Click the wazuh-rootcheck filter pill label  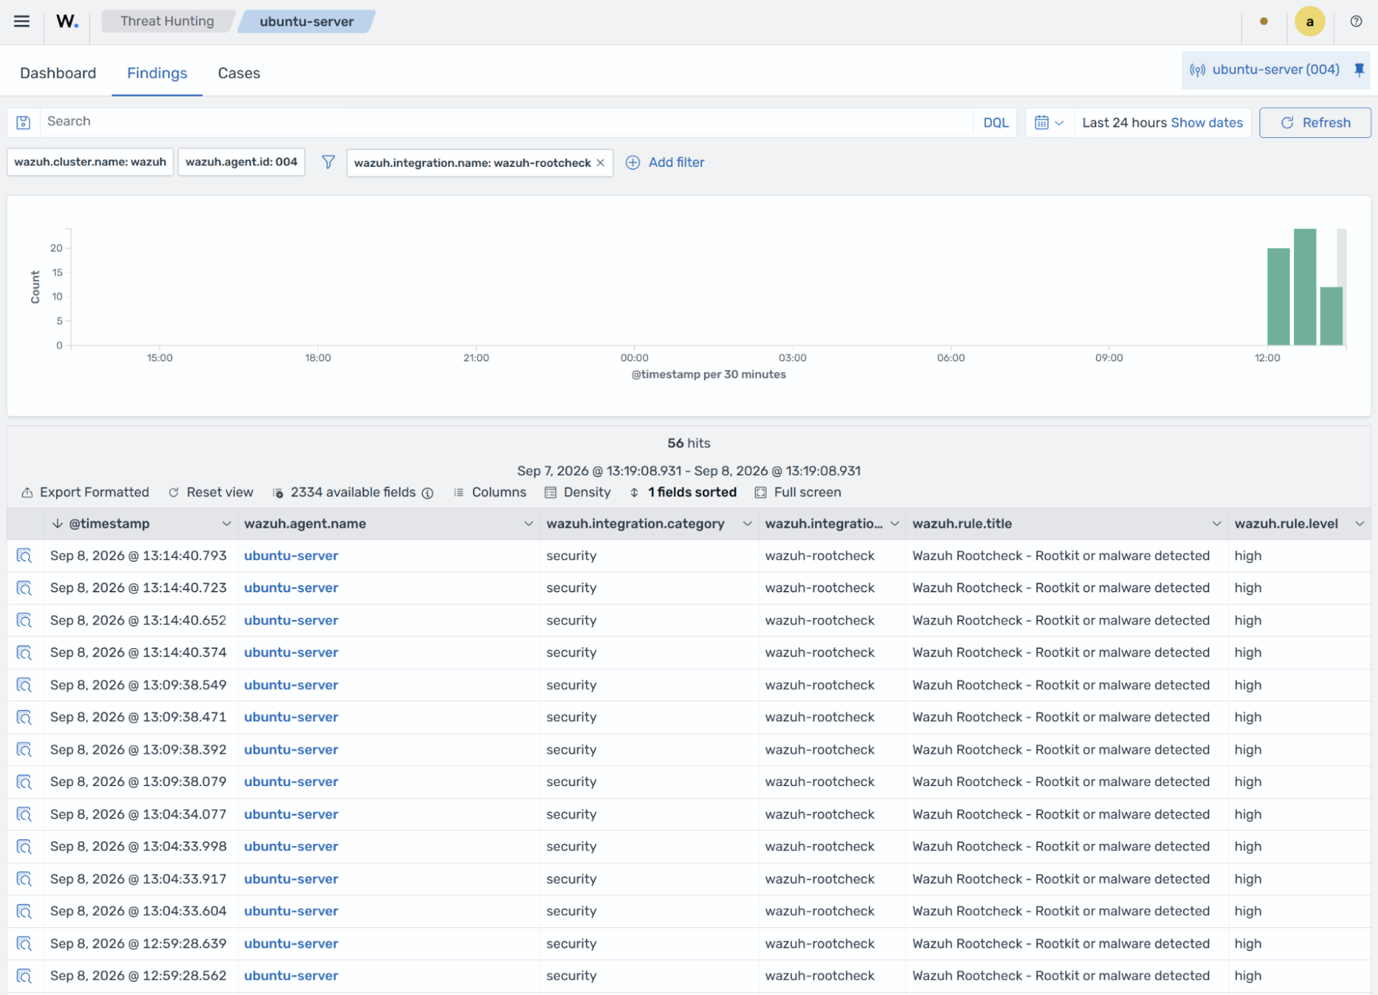point(472,163)
